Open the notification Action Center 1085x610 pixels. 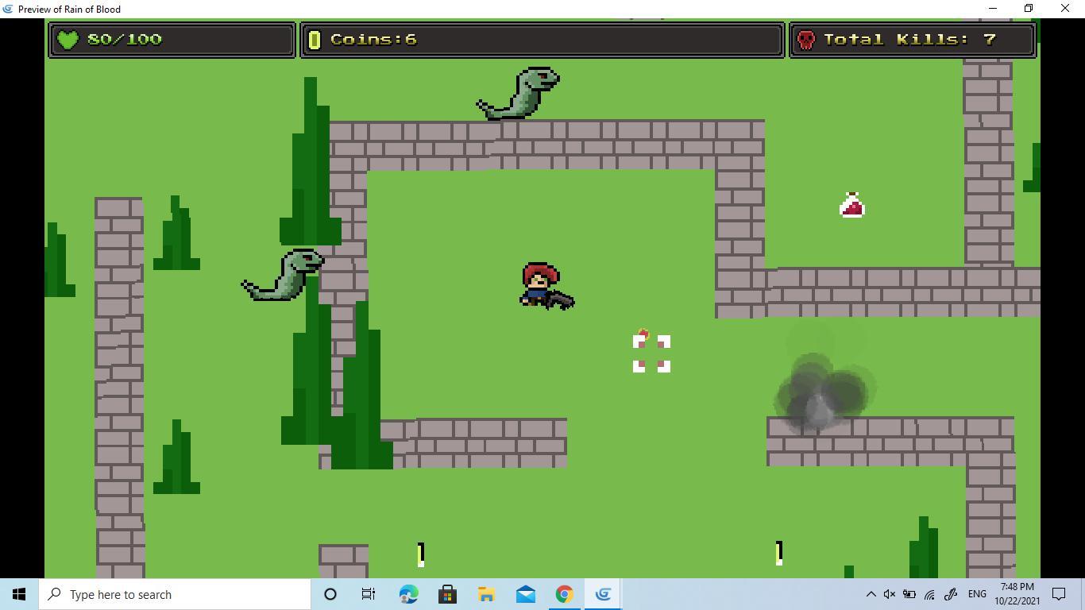point(1059,594)
